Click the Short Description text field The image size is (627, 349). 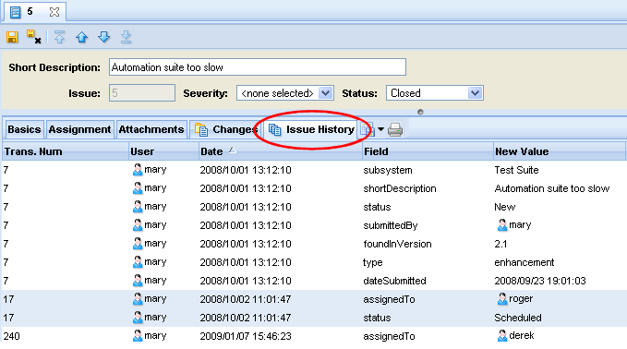pyautogui.click(x=258, y=67)
